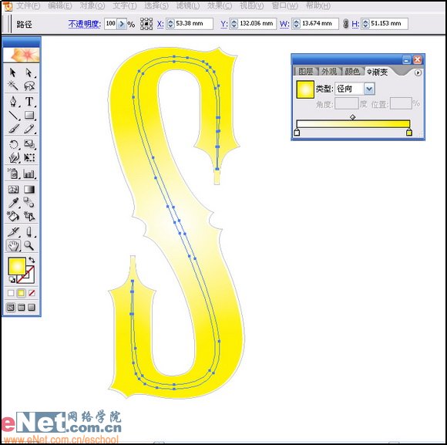
Task: Click the swap fill and stroke arrow
Action: (32, 260)
